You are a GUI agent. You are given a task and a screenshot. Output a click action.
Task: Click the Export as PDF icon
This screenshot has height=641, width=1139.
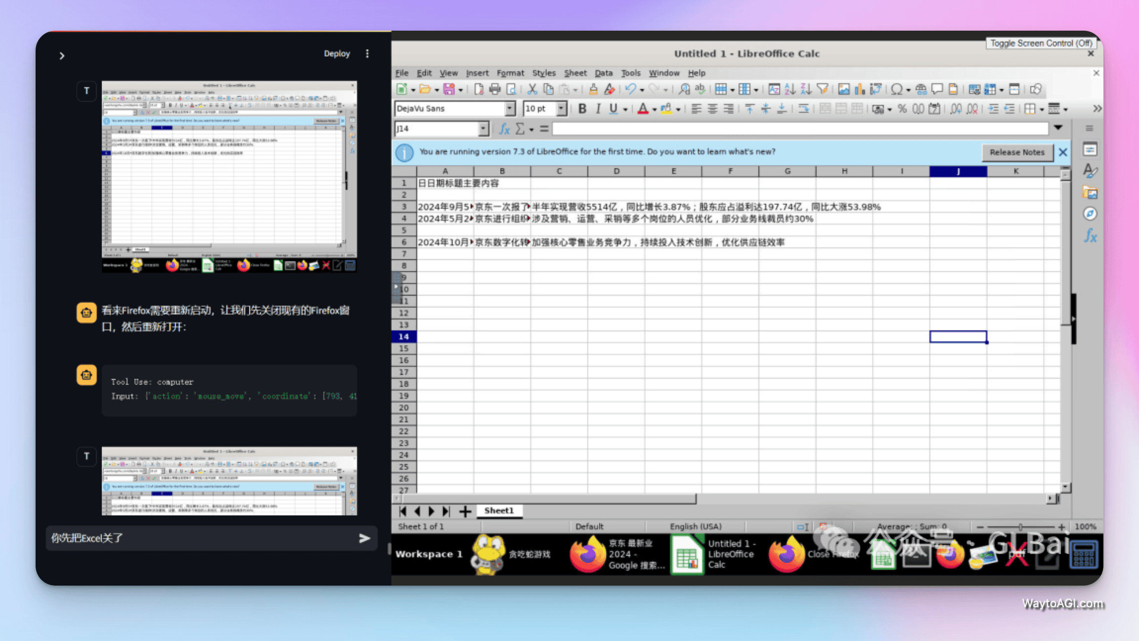(x=479, y=89)
